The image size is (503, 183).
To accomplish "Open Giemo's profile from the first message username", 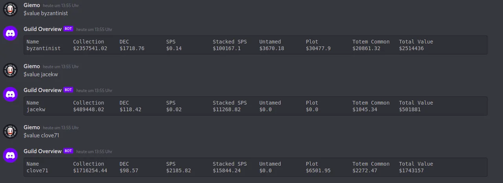I will 32,5.
